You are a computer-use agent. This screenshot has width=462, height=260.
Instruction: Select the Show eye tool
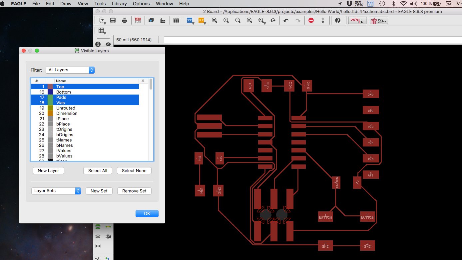pos(108,44)
